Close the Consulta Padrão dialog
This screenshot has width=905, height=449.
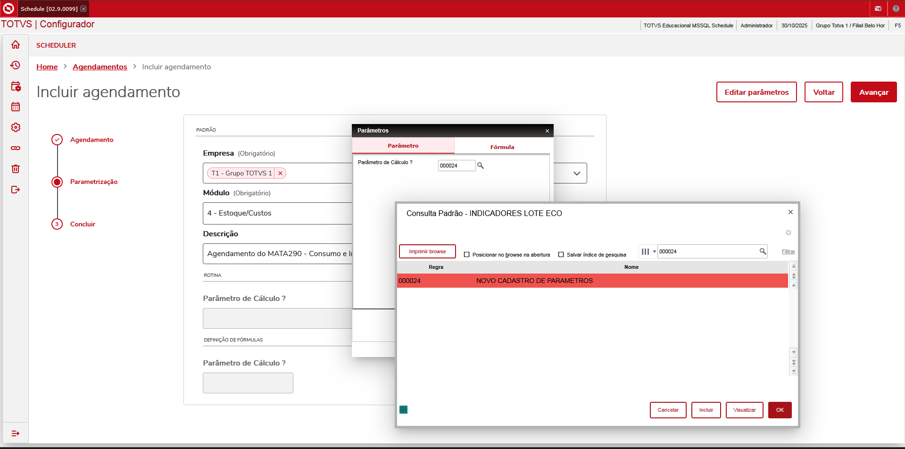pos(790,212)
